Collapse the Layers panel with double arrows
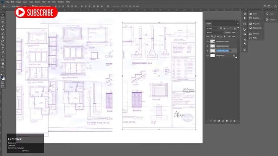This screenshot has width=278, height=156. point(235,21)
